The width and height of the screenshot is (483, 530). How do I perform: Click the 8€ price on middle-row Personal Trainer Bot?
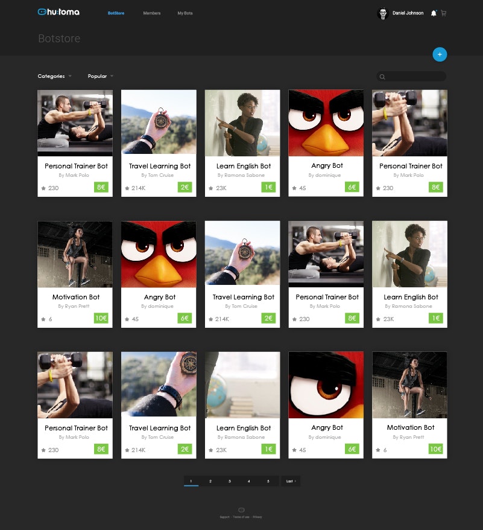[352, 318]
